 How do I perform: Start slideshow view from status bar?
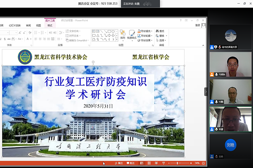pos(163,163)
